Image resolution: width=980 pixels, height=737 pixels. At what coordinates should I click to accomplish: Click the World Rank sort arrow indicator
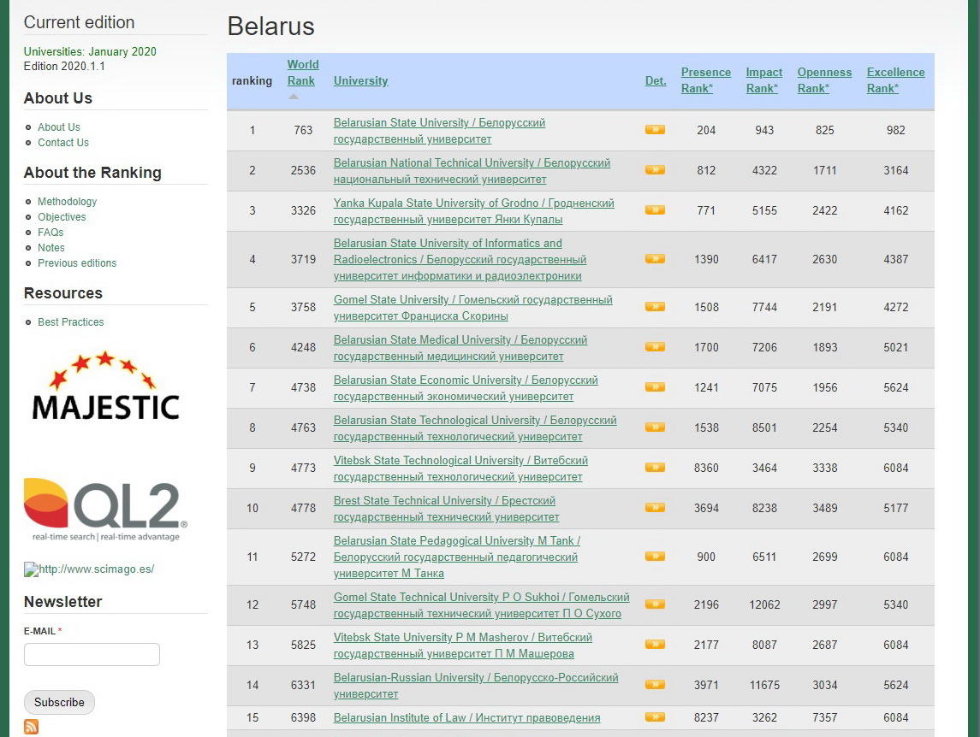pos(293,96)
